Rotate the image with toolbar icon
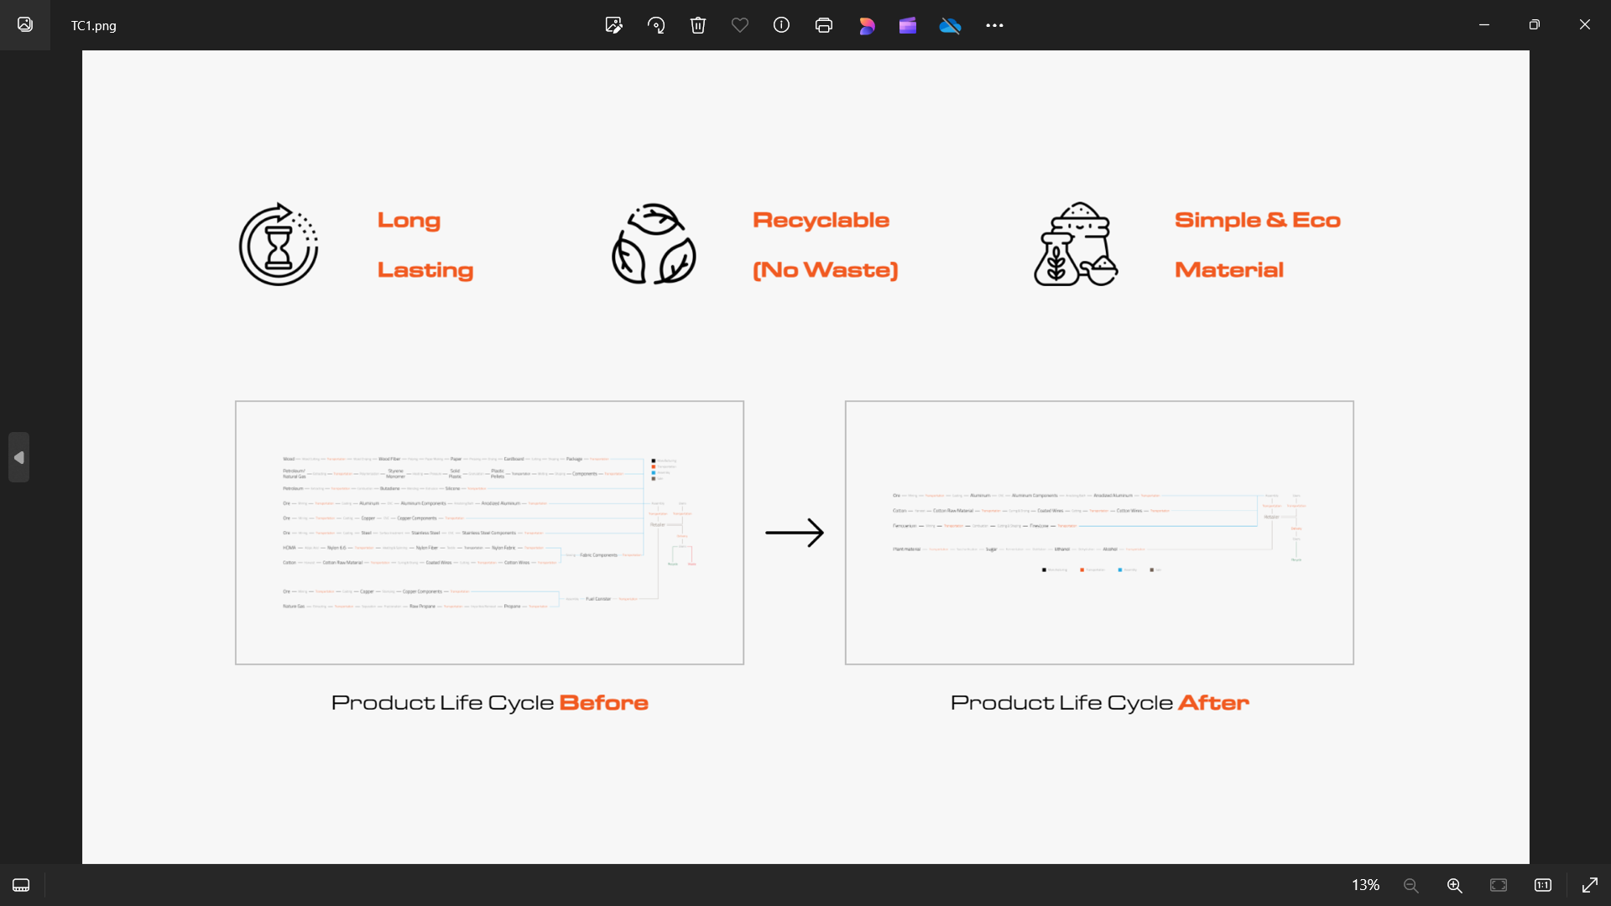 656,25
